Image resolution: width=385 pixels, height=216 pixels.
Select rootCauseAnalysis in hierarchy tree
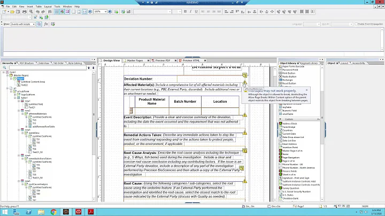pyautogui.click(x=38, y=184)
